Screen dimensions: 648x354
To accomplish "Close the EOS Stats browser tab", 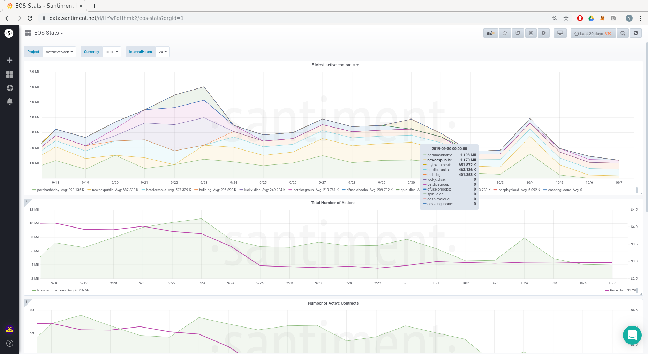I will (81, 6).
